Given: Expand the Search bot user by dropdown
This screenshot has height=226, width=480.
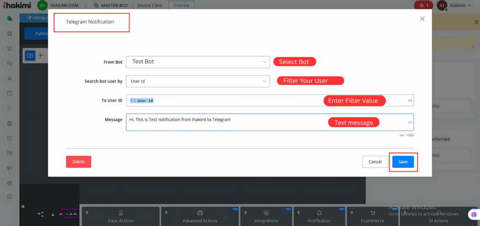Looking at the screenshot, I should 198,81.
